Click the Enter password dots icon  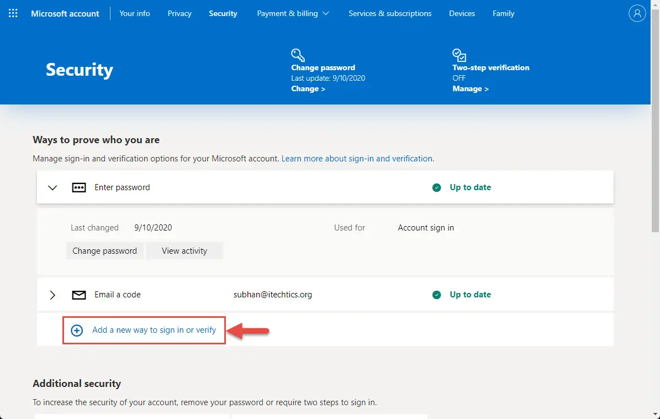(x=79, y=187)
